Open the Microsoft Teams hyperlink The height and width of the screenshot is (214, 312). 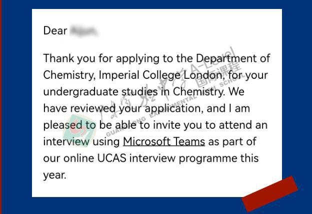tap(164, 142)
